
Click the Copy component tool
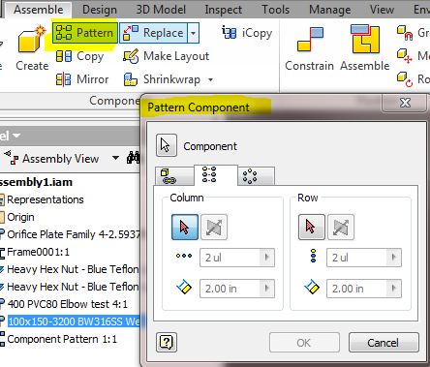click(79, 56)
